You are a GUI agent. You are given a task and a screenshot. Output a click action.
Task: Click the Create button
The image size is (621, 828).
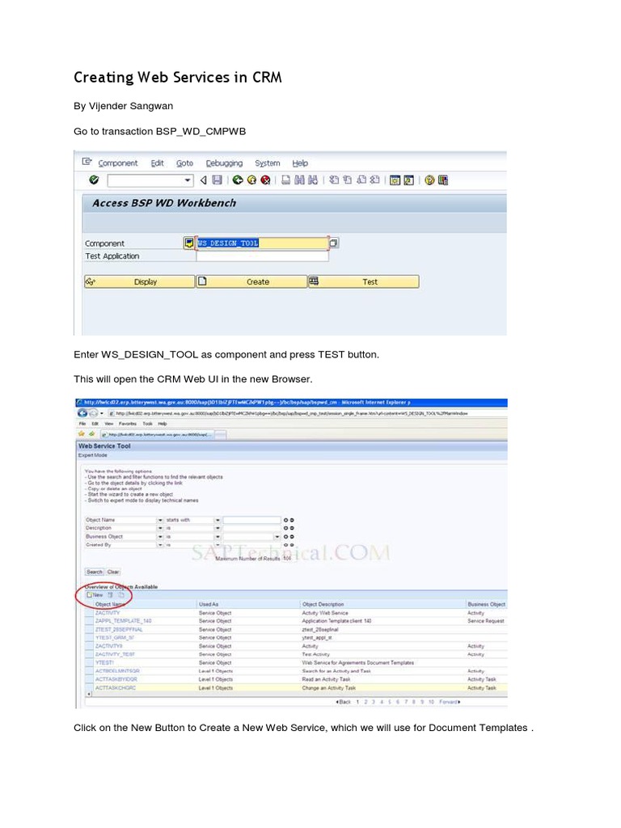point(251,281)
